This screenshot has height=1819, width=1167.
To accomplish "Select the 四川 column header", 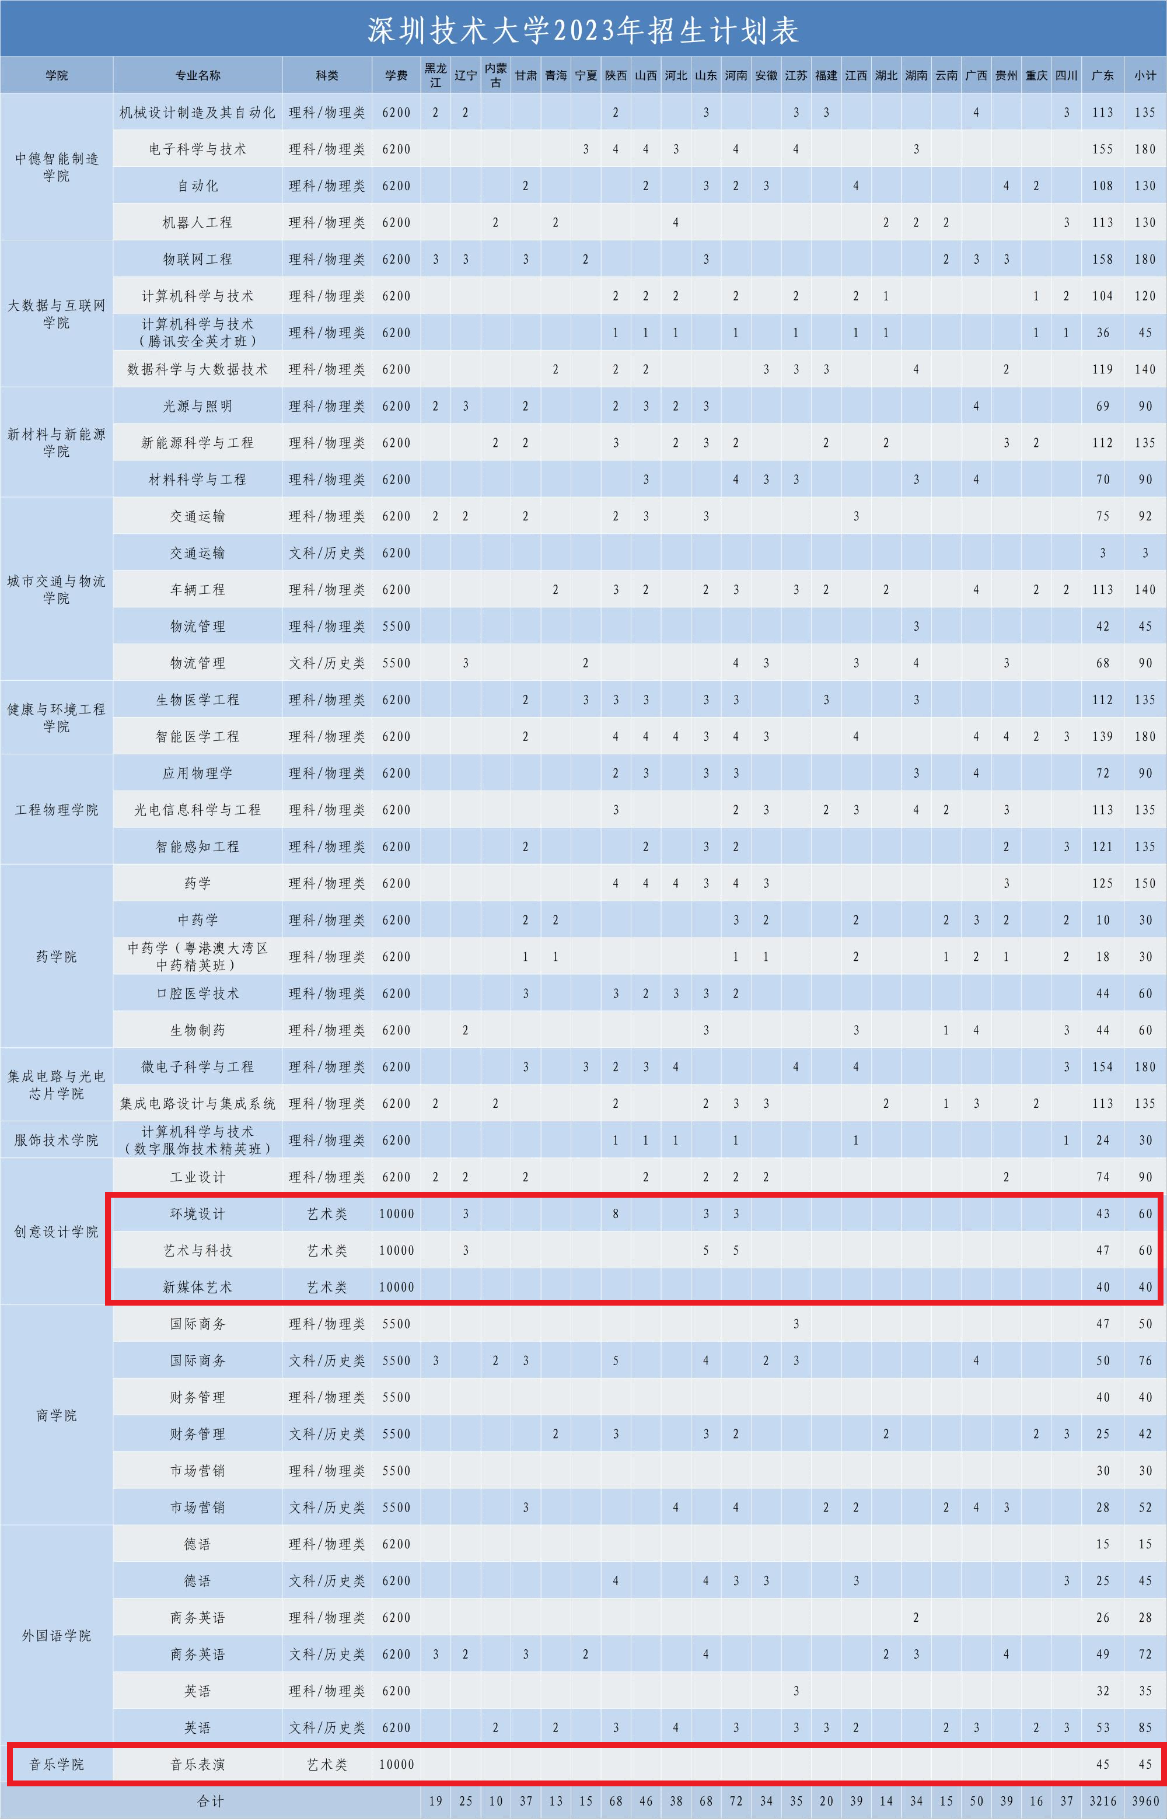I will click(x=1066, y=75).
